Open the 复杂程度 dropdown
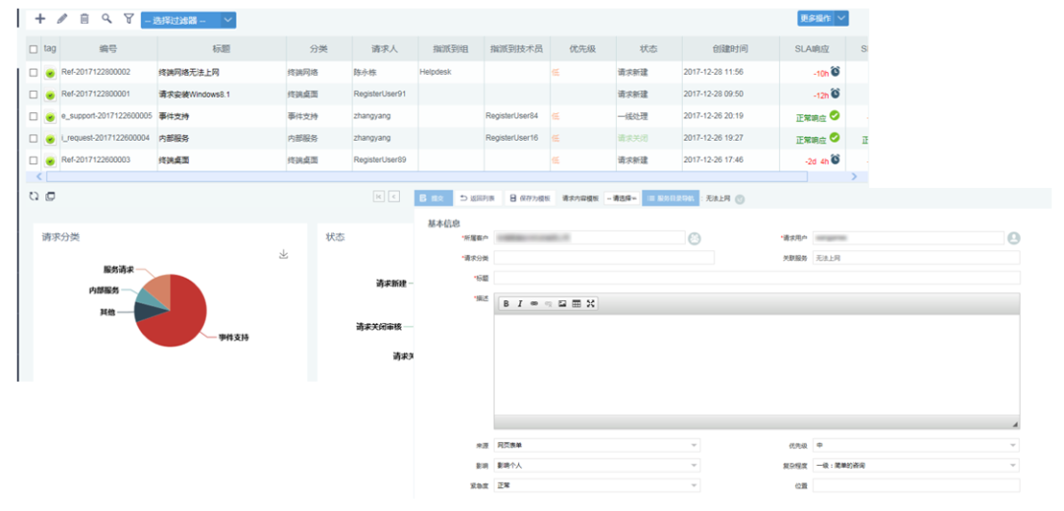Viewport: 1064px width, 511px height. [916, 466]
